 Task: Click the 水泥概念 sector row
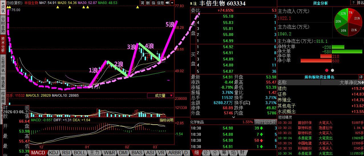click(x=321, y=112)
